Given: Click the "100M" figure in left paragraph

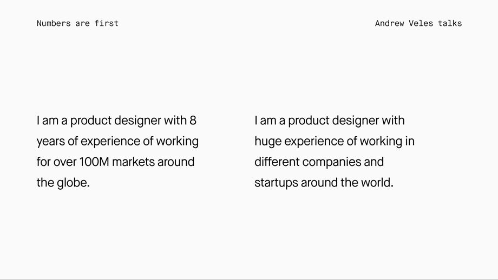Looking at the screenshot, I should (94, 162).
